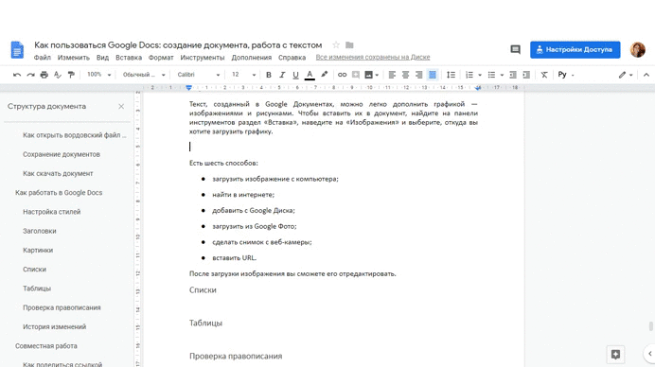Viewport: 655px width, 367px height.
Task: Select the Ру input tools button
Action: pyautogui.click(x=562, y=75)
